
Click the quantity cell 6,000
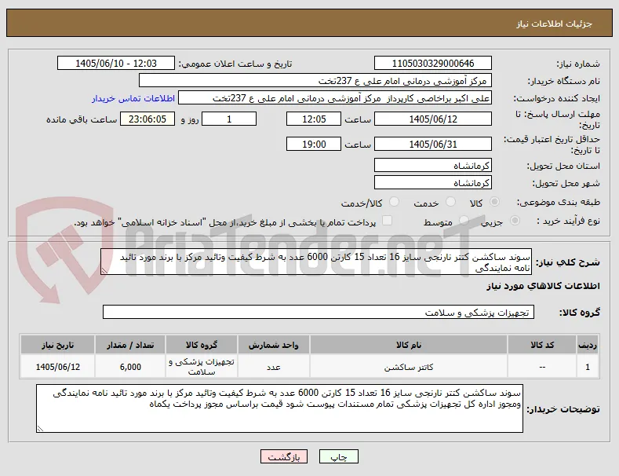point(130,367)
